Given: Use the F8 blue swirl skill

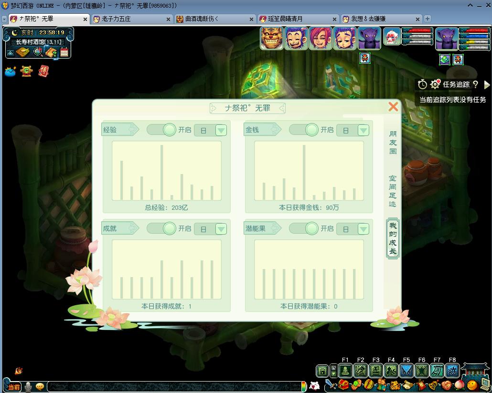Looking at the screenshot, I should (452, 371).
